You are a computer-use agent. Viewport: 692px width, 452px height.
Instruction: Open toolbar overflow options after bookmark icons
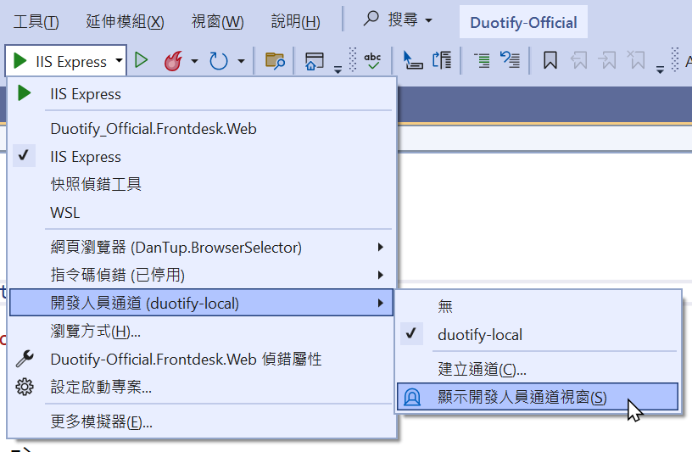(x=661, y=70)
